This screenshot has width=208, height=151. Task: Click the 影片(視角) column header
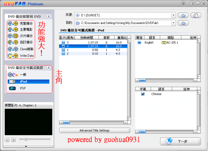click(x=67, y=38)
